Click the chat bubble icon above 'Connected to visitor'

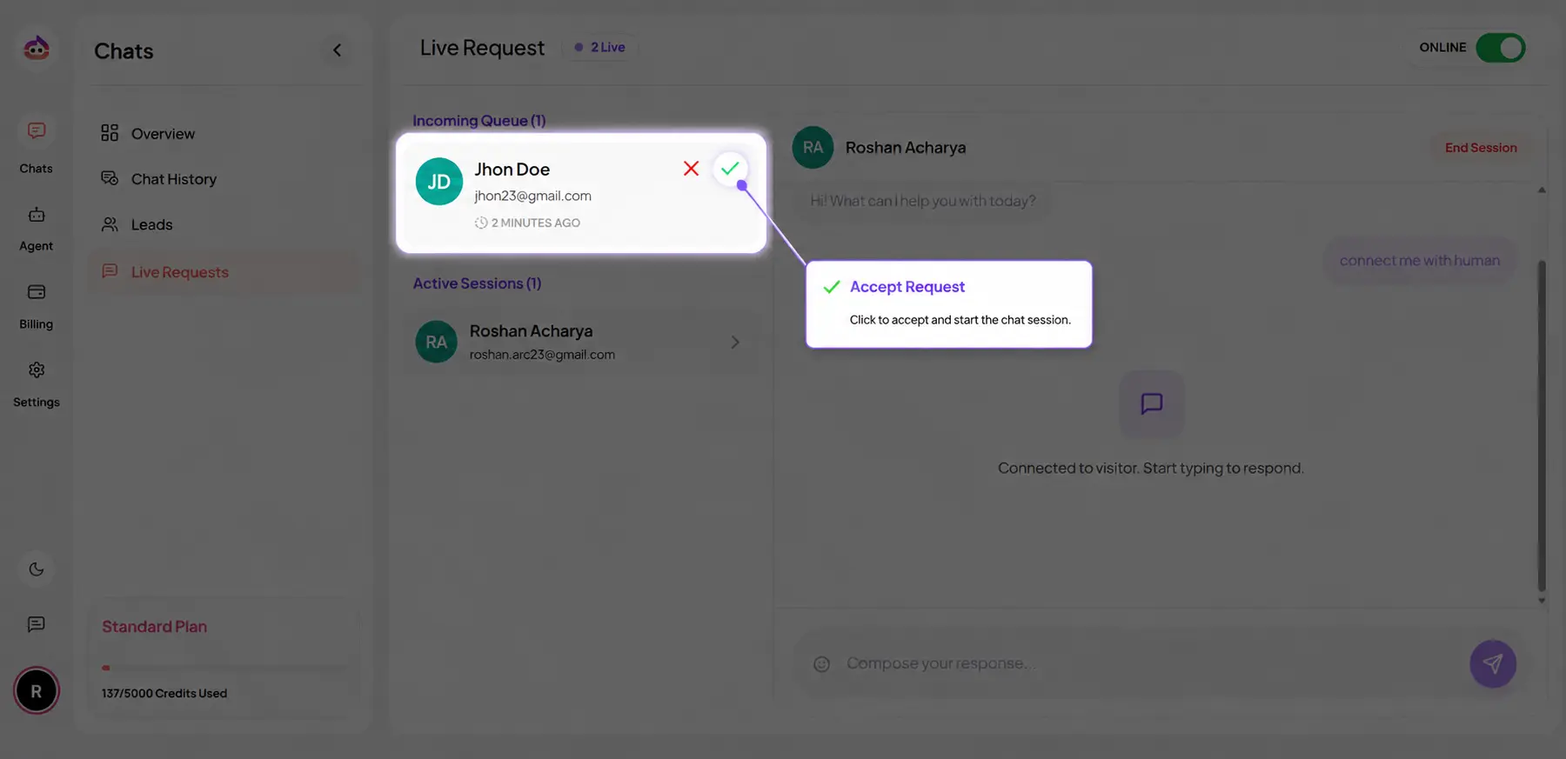pos(1152,404)
